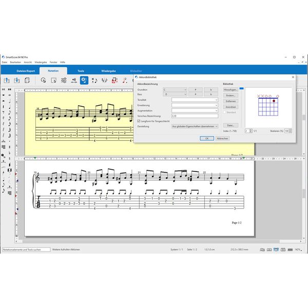Click the chord grid icon in left palette
Screen dimensions: 308x308
(4, 147)
